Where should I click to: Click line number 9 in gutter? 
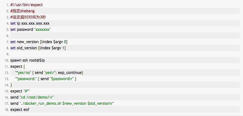coord(8,54)
